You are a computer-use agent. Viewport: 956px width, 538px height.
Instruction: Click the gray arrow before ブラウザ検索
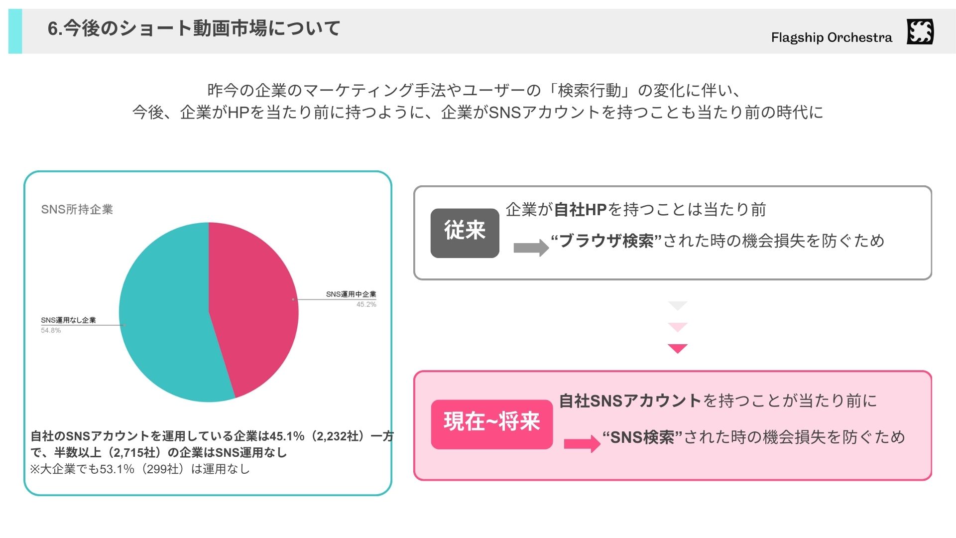[531, 248]
